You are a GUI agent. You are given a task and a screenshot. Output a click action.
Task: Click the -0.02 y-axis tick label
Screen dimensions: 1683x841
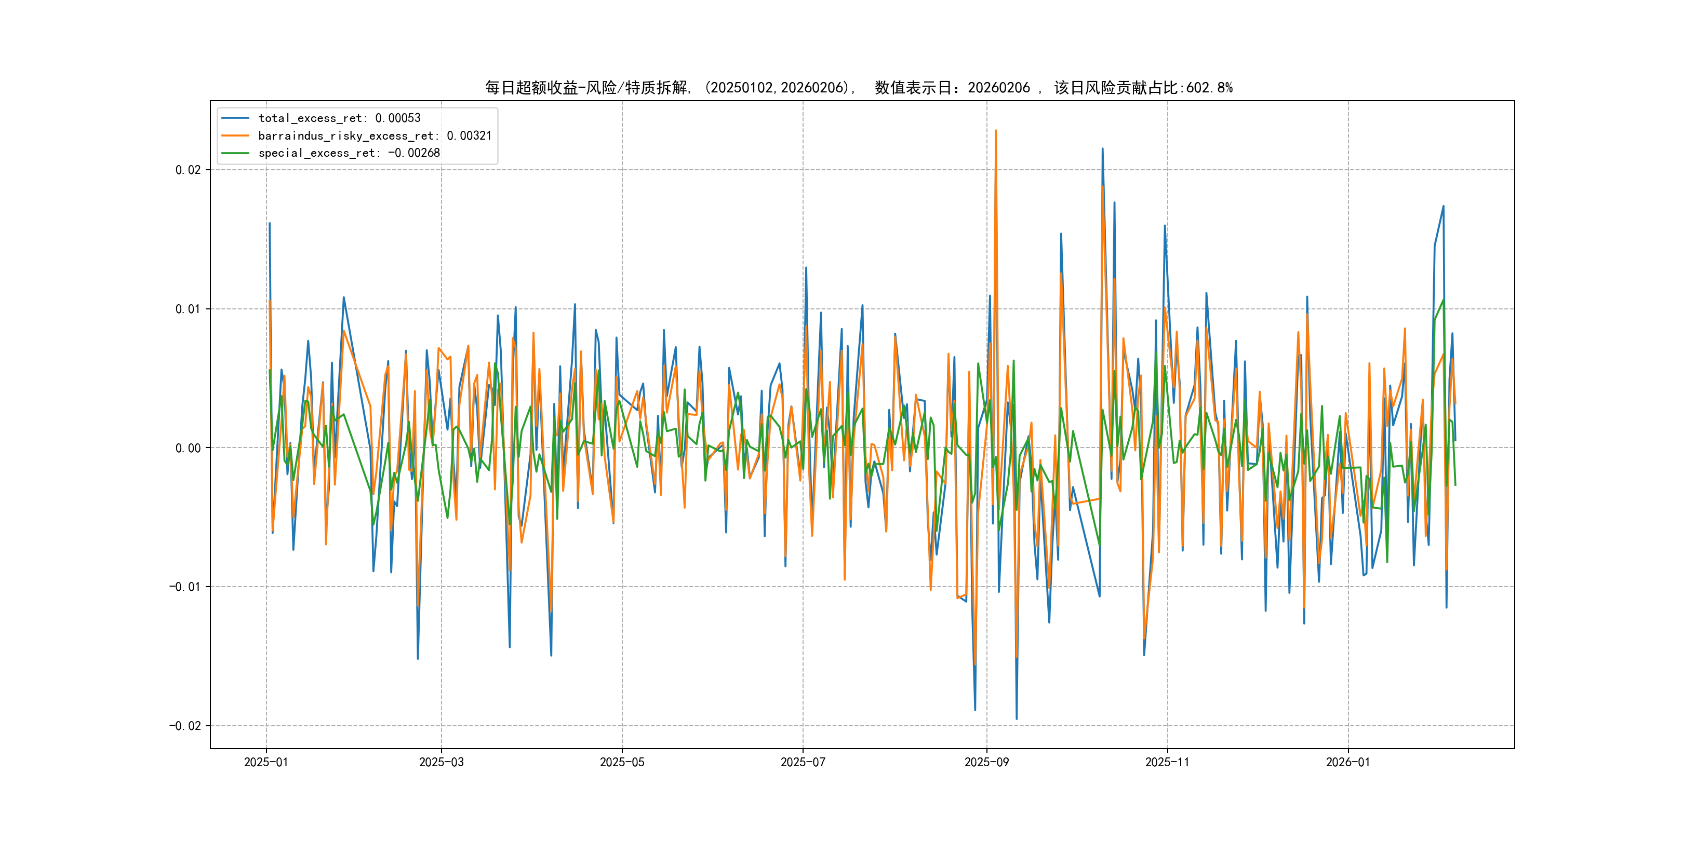pos(185,726)
